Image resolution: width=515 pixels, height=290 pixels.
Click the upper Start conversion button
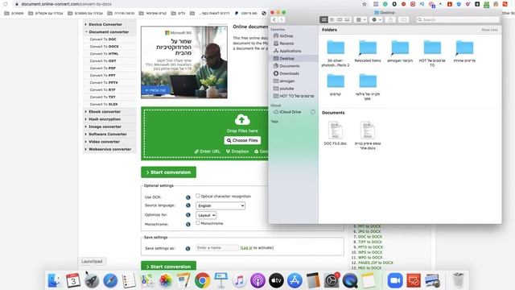coord(168,172)
